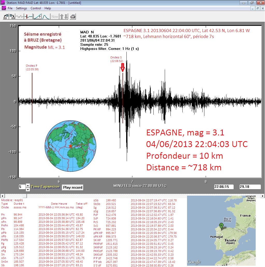This screenshot has width=265, height=267.
Task: Click the Now toolbar button
Action: pyautogui.click(x=55, y=17)
